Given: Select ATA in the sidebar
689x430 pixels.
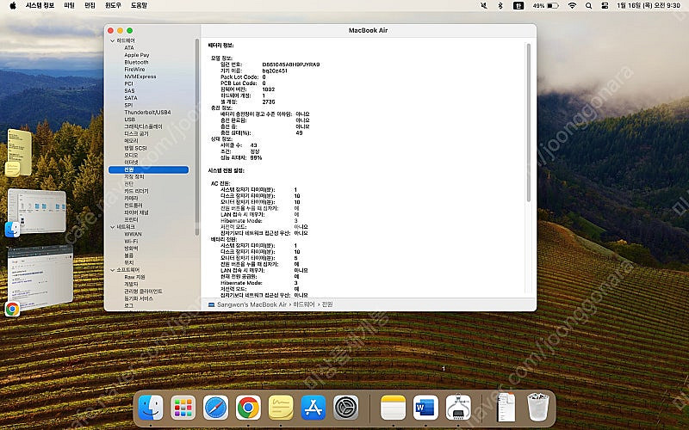Looking at the screenshot, I should tap(128, 48).
